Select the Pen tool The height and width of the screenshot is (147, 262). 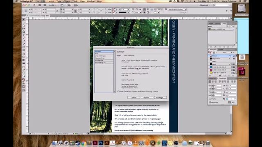pos(24,41)
